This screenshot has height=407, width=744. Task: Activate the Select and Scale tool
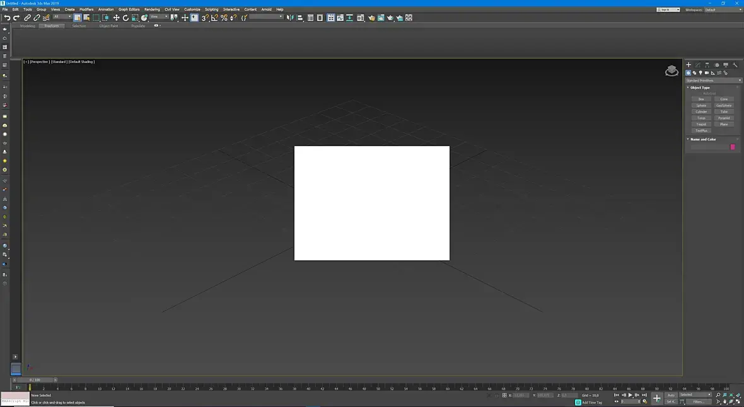click(x=135, y=18)
